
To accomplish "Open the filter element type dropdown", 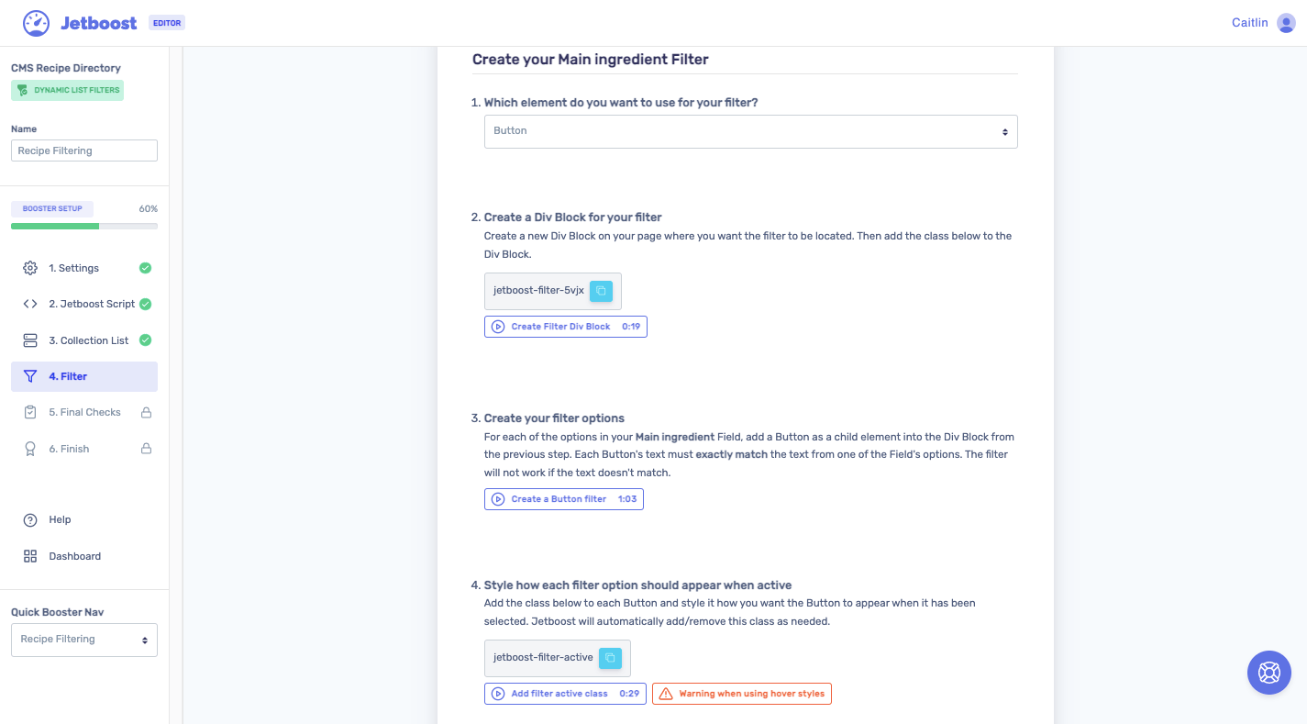I will tap(750, 130).
